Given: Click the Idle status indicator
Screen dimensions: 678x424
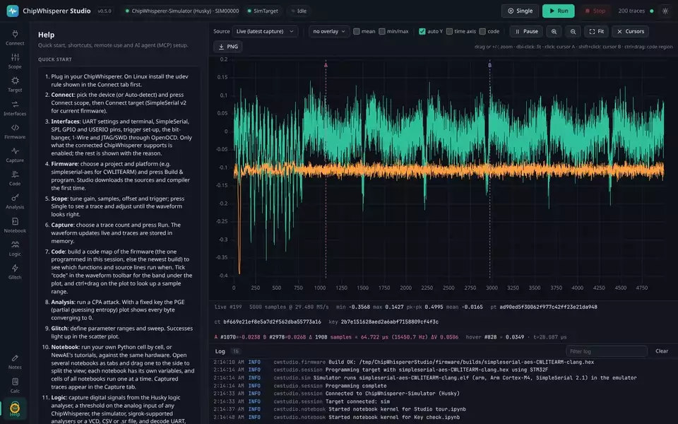Looking at the screenshot, I should [299, 11].
